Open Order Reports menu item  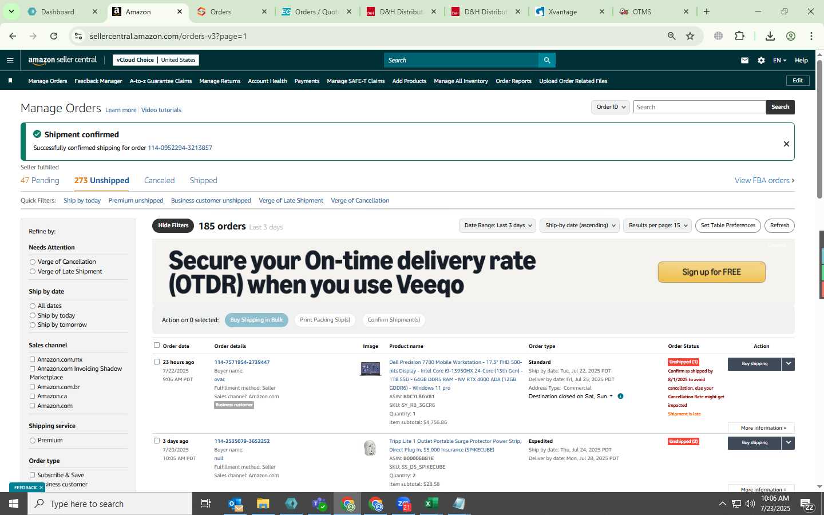click(513, 81)
